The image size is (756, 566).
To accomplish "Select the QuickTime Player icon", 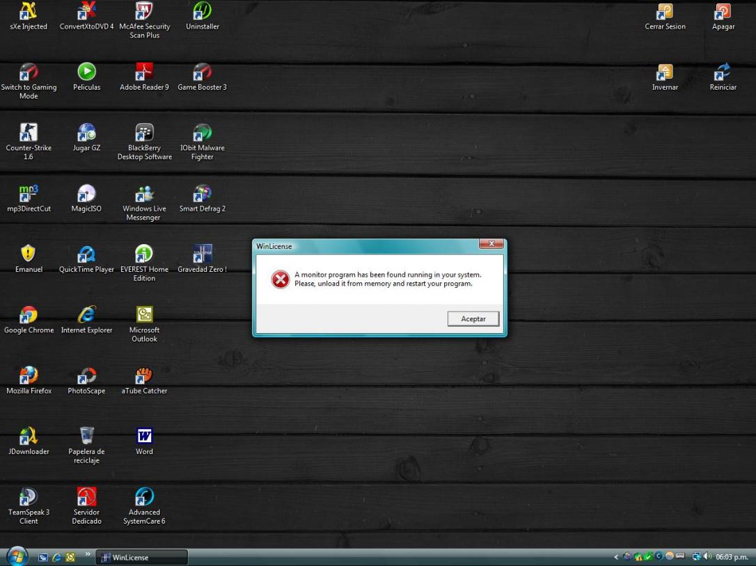I will (87, 259).
